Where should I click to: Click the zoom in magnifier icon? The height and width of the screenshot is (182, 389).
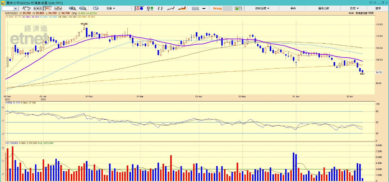coord(73,8)
